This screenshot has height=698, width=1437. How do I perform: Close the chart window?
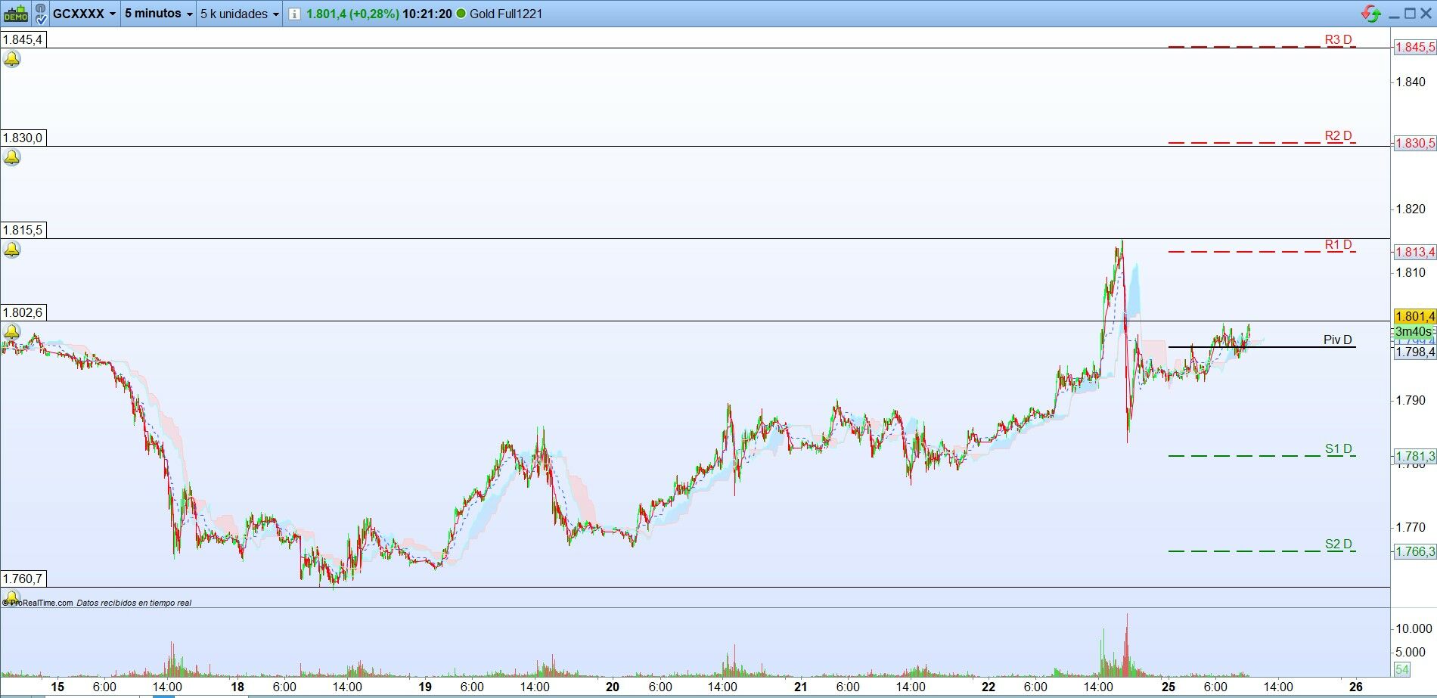(1426, 13)
